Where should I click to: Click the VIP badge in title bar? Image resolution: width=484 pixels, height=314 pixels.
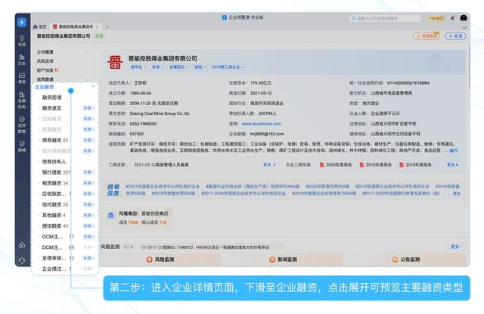coord(436,18)
